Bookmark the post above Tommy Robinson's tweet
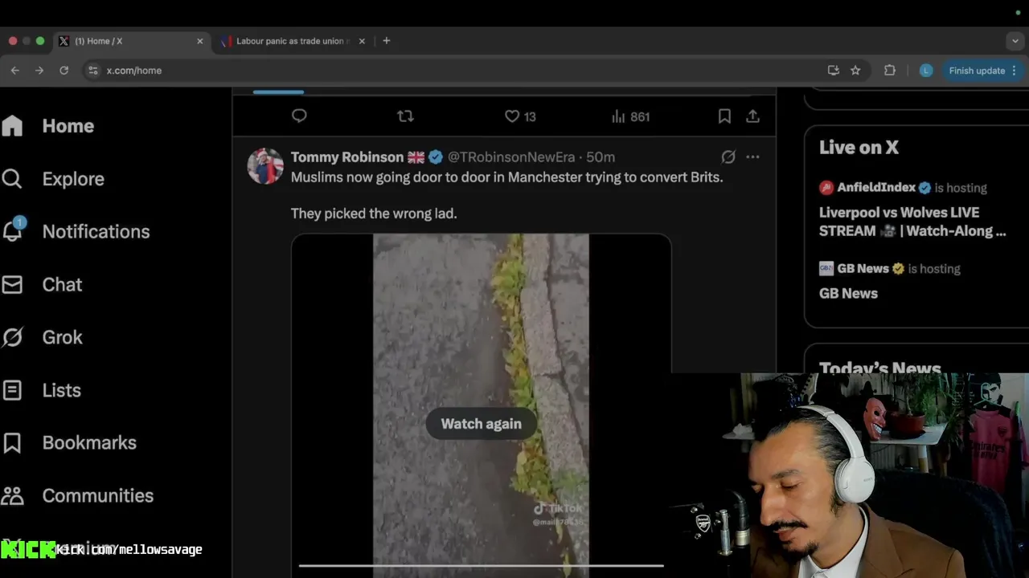This screenshot has width=1029, height=578. tap(724, 116)
